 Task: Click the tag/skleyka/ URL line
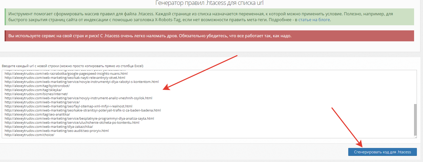click(33, 90)
